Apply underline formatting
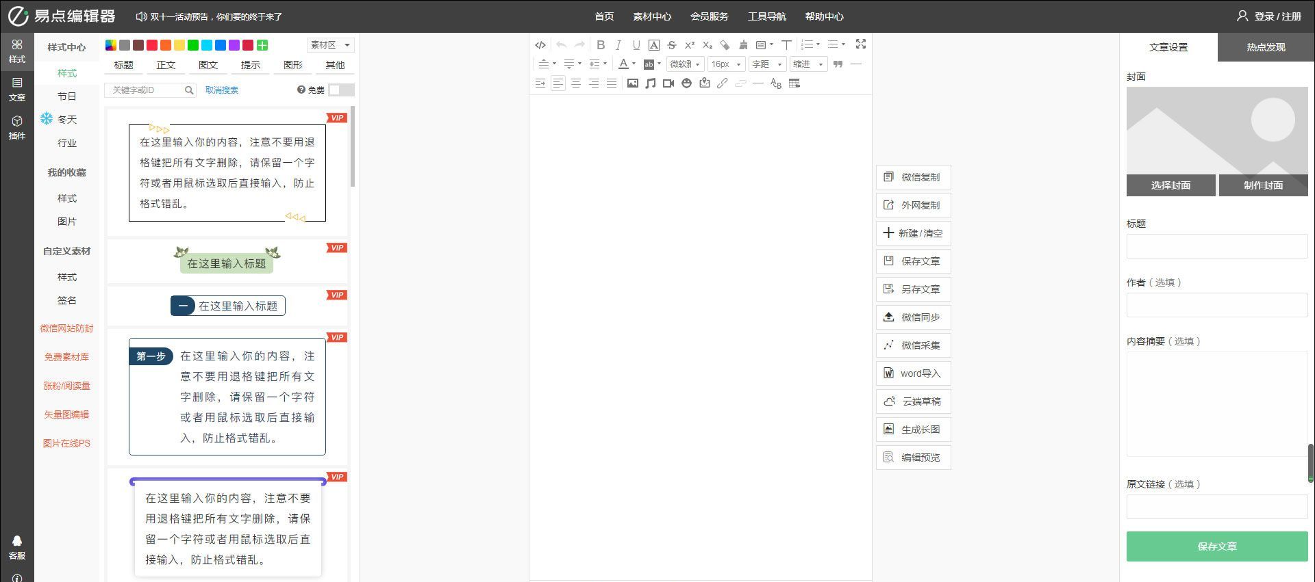The image size is (1315, 582). (x=636, y=45)
